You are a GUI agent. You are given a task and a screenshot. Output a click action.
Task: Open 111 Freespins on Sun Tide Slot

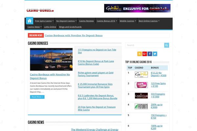[97, 51]
